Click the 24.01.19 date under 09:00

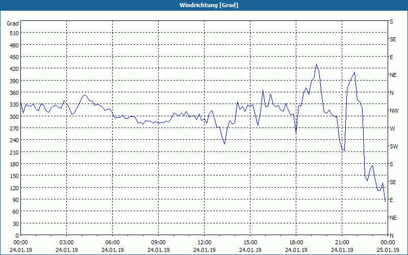158,250
